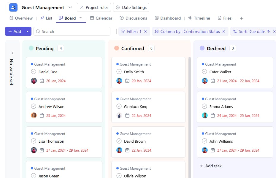This screenshot has width=276, height=178.
Task: Expand the No value set column
Action: point(12,53)
